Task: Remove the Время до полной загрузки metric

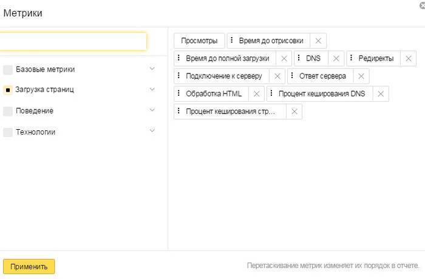Action: pos(284,59)
